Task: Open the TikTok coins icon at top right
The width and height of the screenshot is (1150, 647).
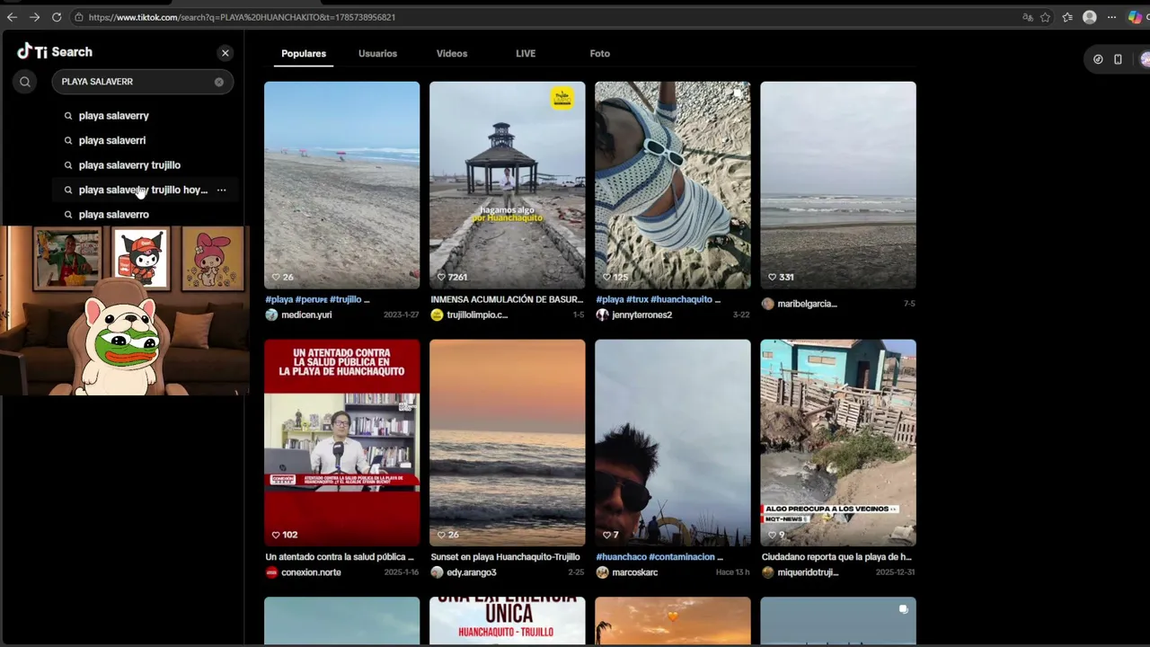Action: pos(1098,59)
